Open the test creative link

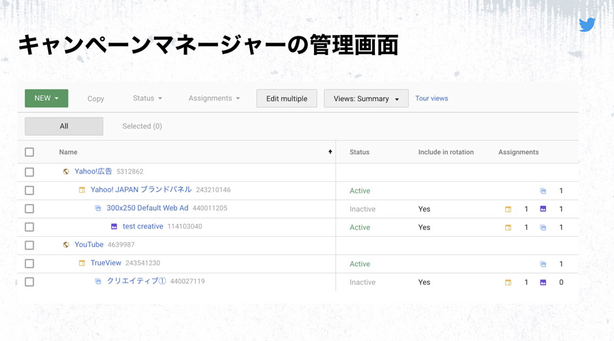[143, 226]
